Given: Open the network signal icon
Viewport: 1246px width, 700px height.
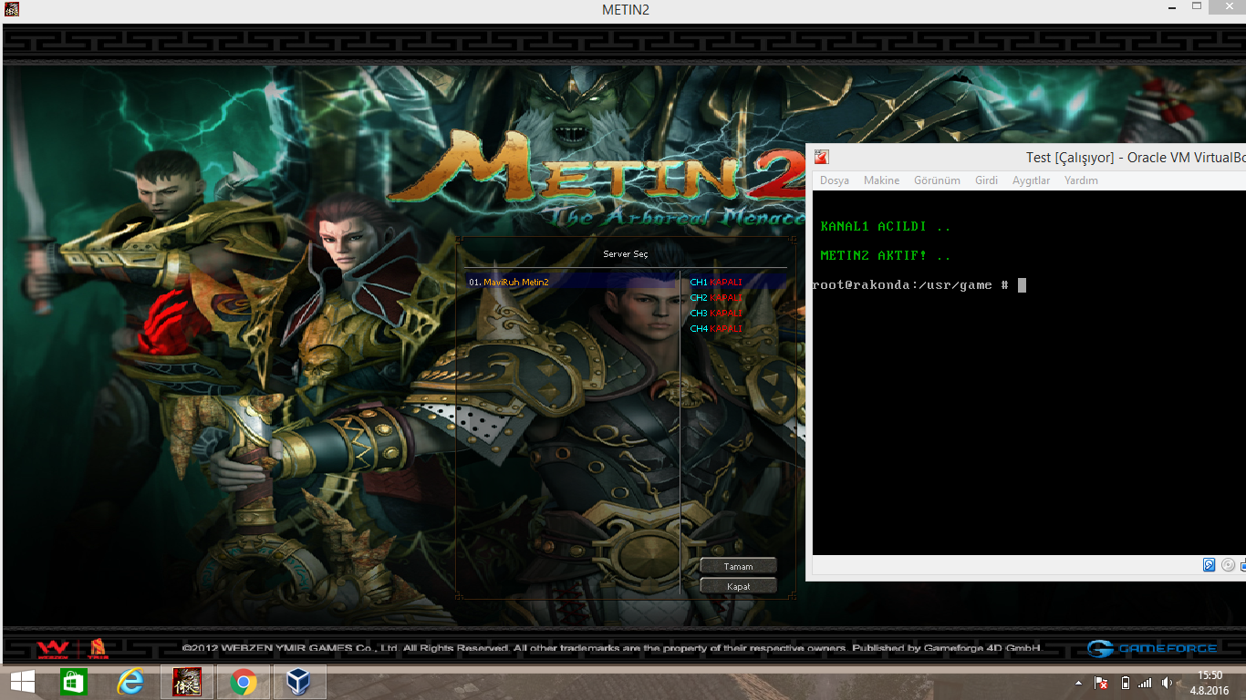Looking at the screenshot, I should click(x=1145, y=683).
